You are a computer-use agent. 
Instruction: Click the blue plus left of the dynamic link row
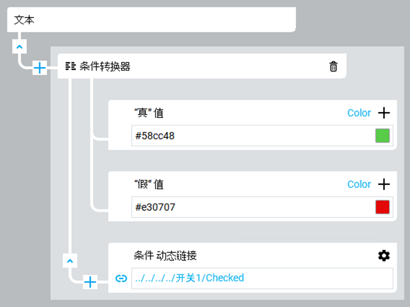point(90,282)
